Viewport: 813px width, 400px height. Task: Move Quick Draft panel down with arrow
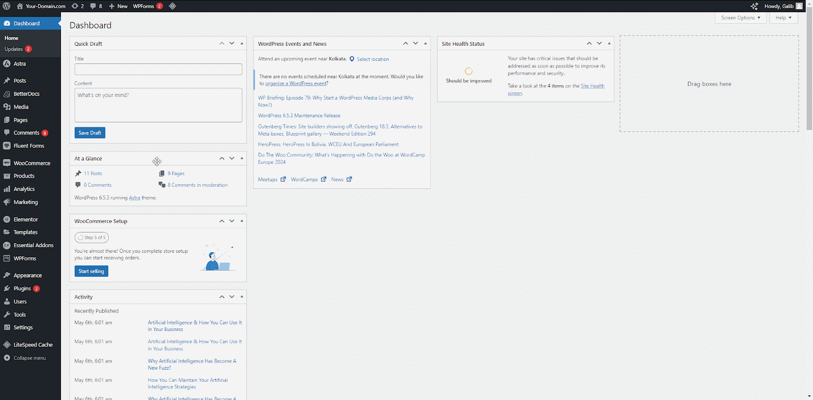[232, 44]
